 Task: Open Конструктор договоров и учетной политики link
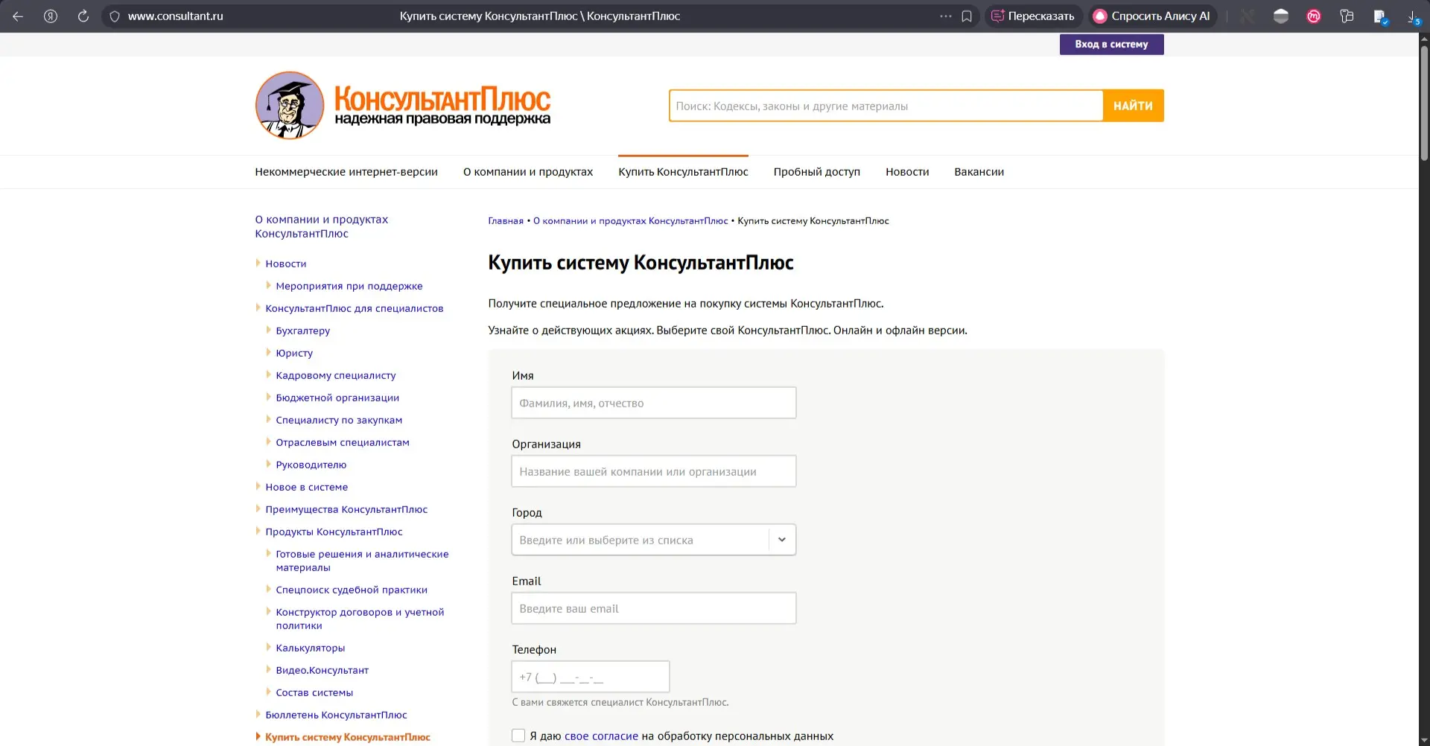click(x=360, y=619)
